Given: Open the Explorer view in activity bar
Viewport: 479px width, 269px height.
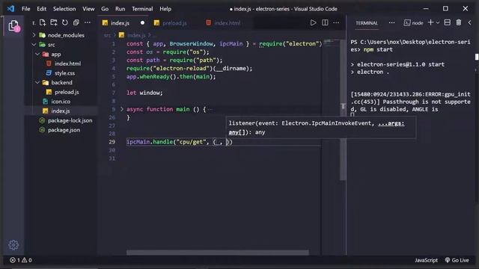Looking at the screenshot, I should point(13,26).
